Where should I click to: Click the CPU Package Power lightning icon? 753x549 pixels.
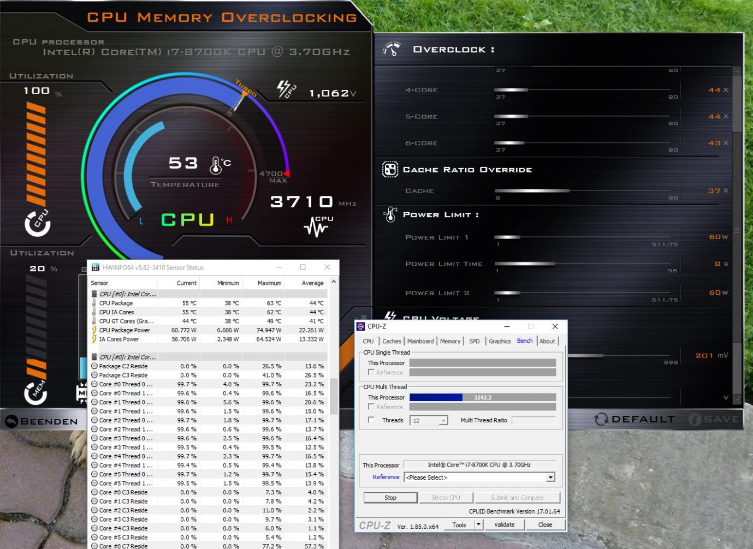click(x=94, y=330)
